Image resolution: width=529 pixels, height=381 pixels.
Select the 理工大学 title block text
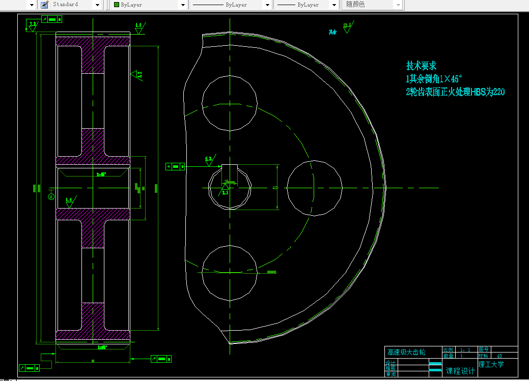491,364
